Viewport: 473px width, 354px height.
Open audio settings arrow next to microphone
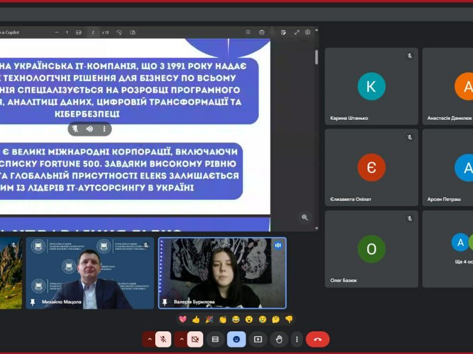[149, 339]
